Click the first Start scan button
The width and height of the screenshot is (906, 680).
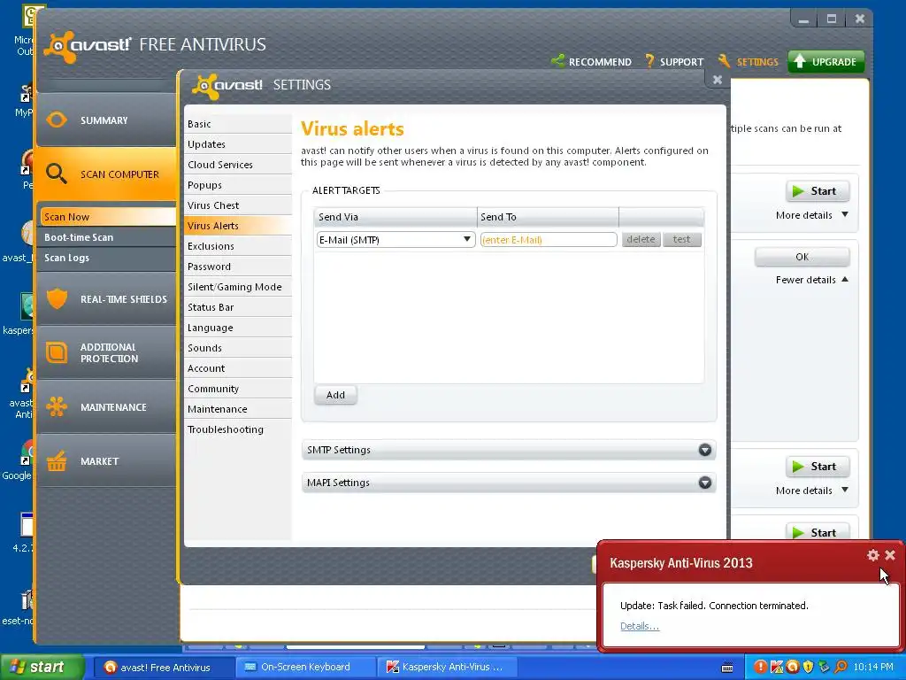pyautogui.click(x=817, y=191)
